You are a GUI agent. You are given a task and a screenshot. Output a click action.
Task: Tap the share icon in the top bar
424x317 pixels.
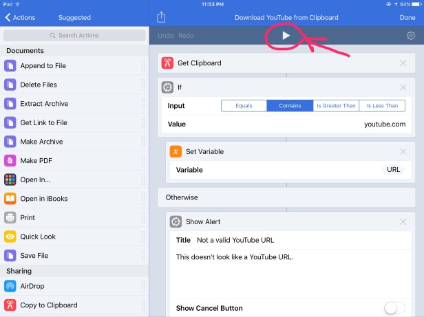pos(161,17)
